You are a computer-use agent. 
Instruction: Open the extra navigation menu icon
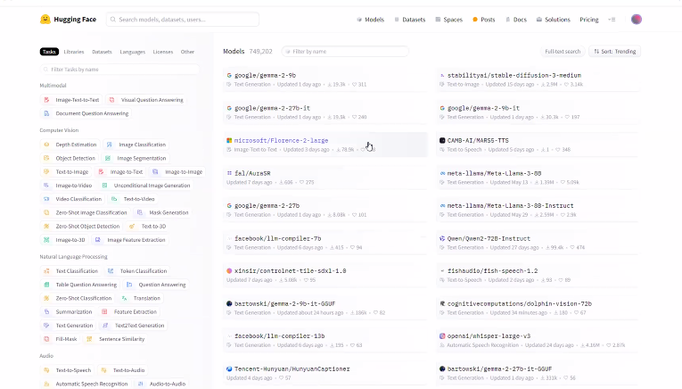click(612, 20)
